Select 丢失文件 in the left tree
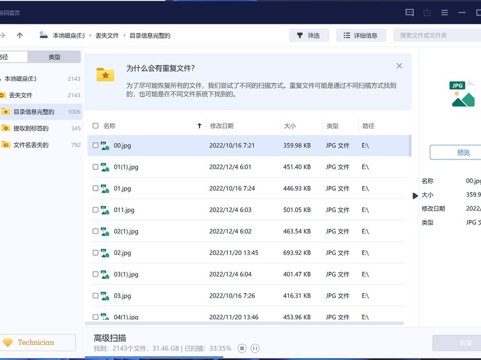 pos(40,95)
